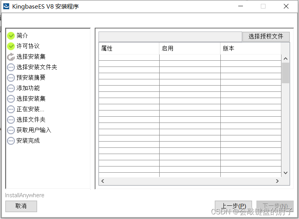This screenshot has width=299, height=219.
Task: Click the pending-step icon beside 选择安装文件夹
Action: point(11,67)
